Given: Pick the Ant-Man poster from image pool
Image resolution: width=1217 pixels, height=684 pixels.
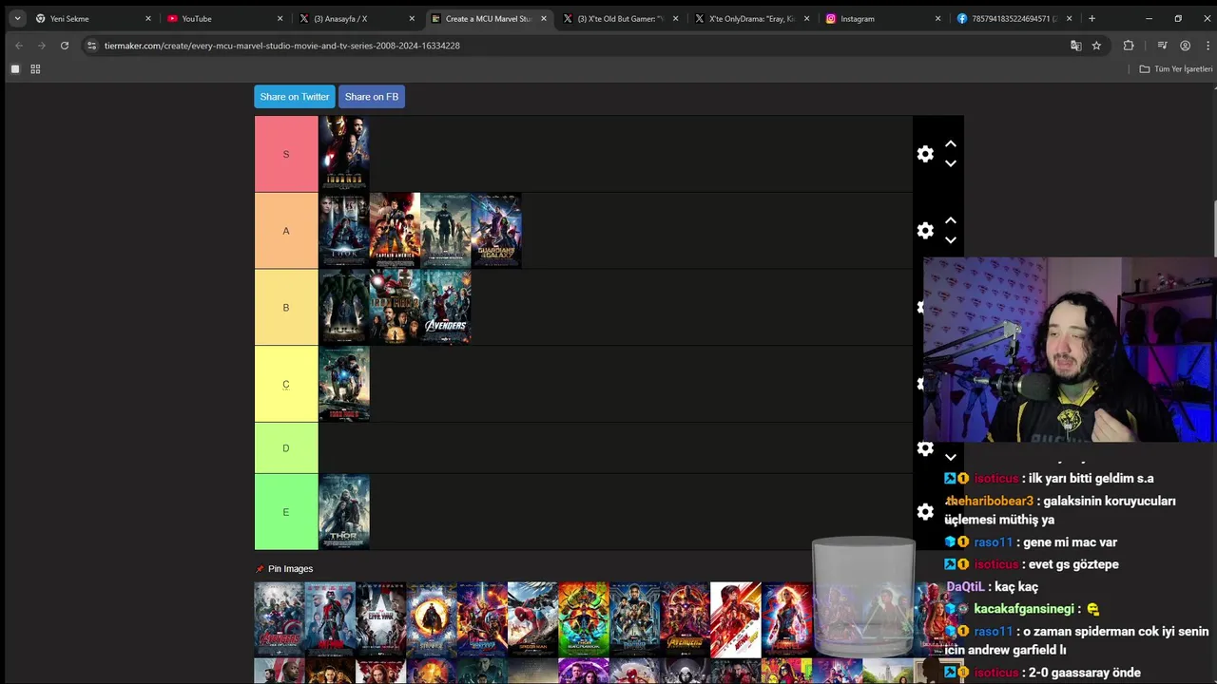Looking at the screenshot, I should point(330,619).
